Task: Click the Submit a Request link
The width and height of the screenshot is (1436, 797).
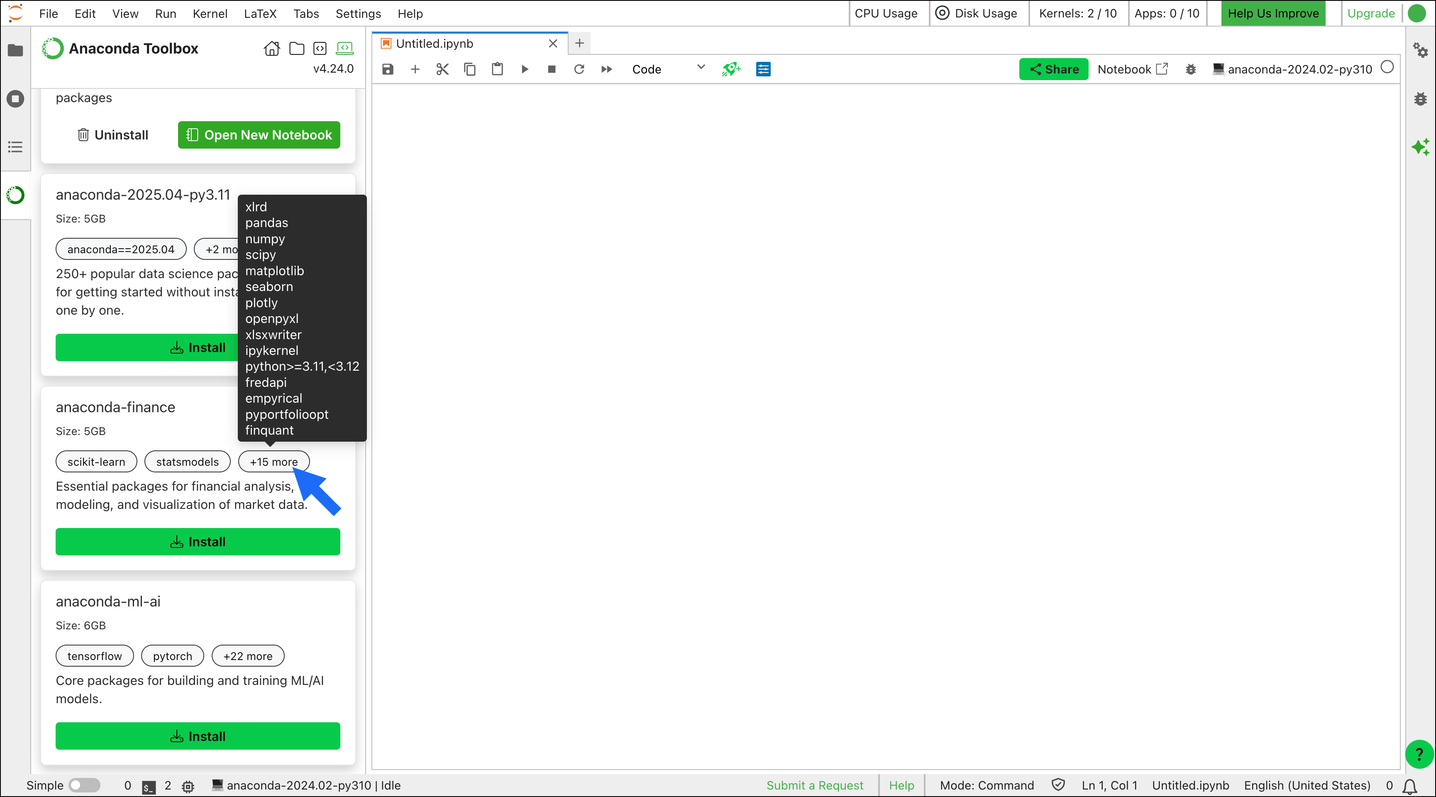Action: click(x=814, y=785)
